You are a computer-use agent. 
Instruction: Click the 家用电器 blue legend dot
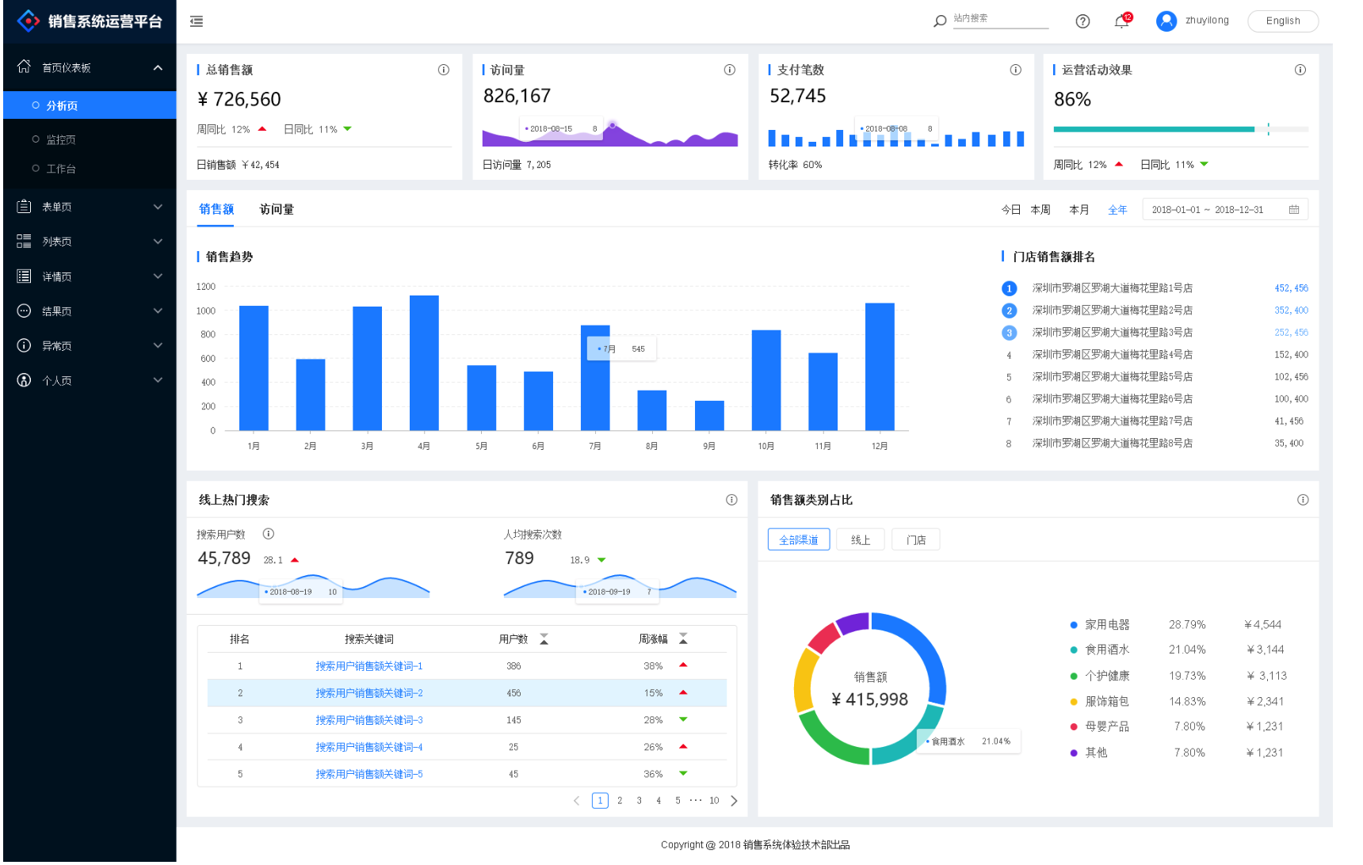click(1074, 625)
